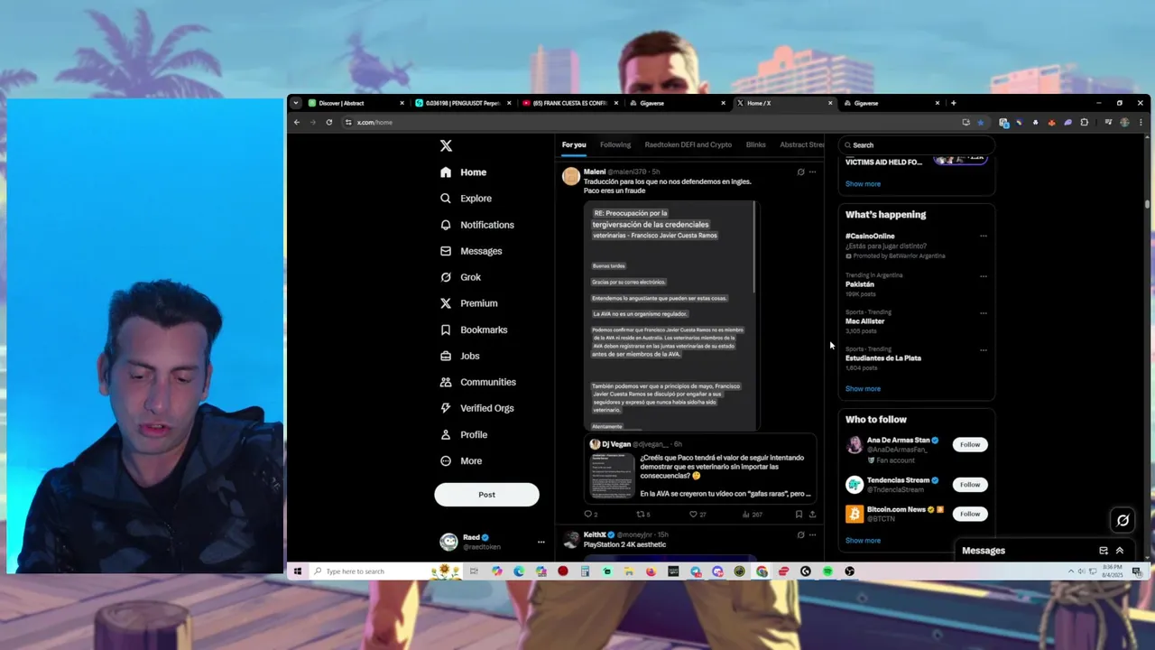Open the Premium page
The image size is (1155, 650).
point(469,303)
